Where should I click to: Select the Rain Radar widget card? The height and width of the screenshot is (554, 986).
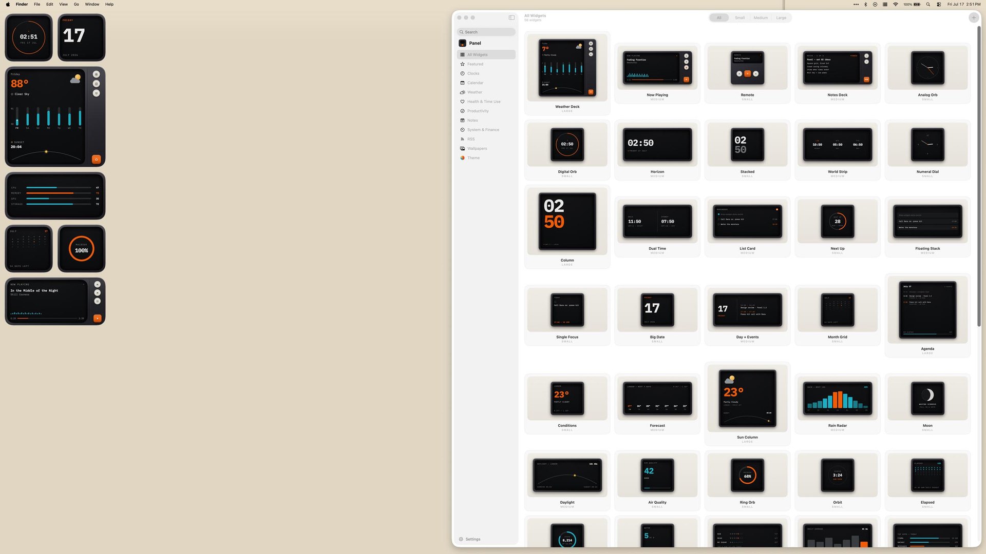coord(837,404)
